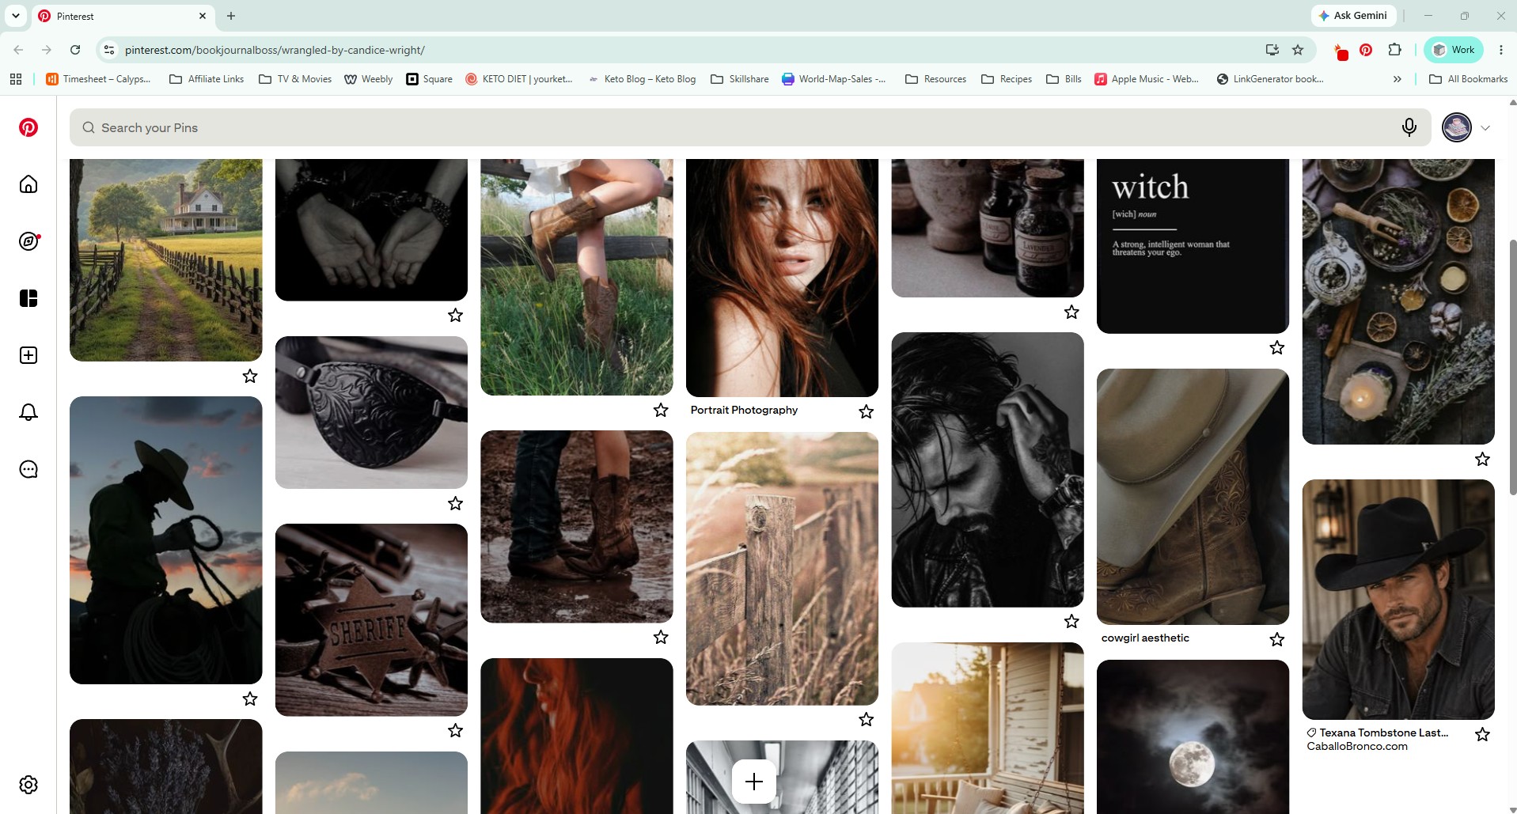Viewport: 1517px width, 814px height.
Task: Expand the accounts chevron beside profile avatar
Action: (x=1485, y=128)
